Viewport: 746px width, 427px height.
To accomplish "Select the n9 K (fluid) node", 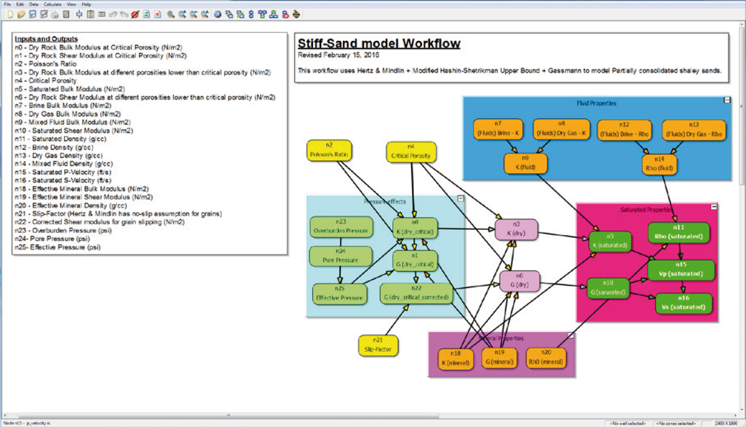I will 525,163.
